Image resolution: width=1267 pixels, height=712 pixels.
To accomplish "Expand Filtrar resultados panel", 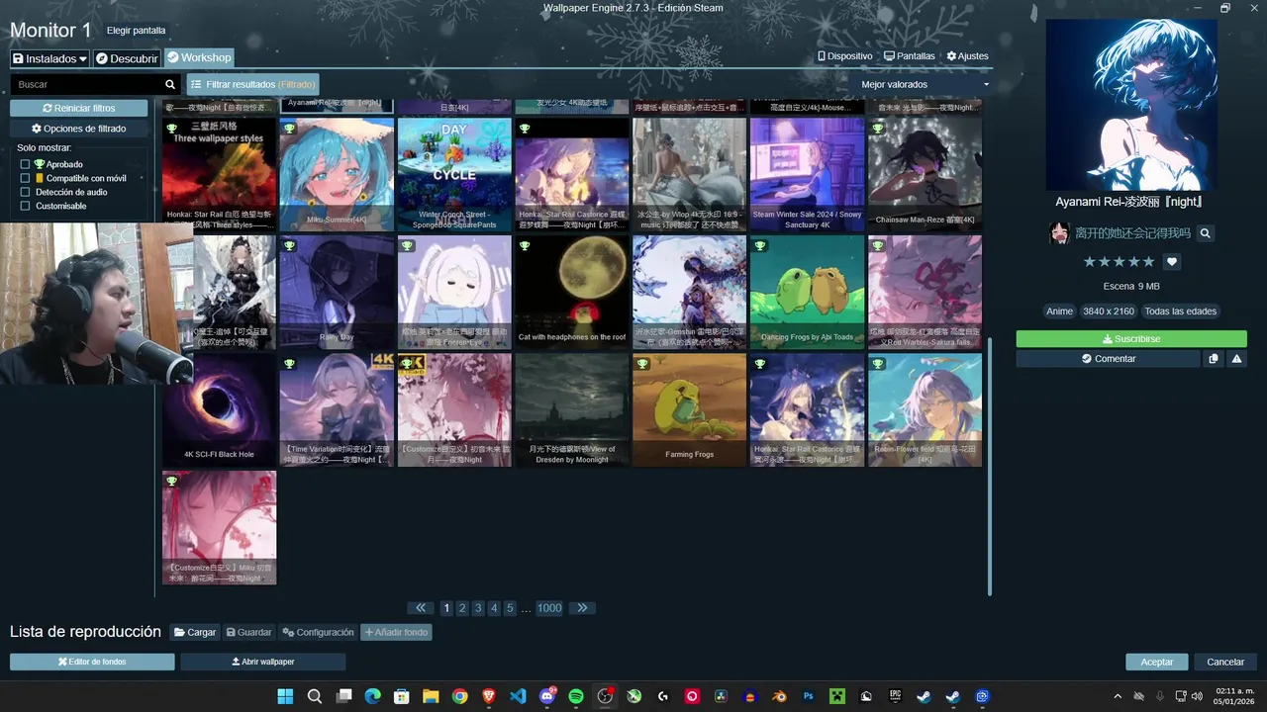I will (x=253, y=85).
